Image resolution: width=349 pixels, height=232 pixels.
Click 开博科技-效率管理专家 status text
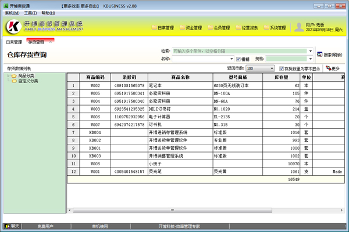[x=179, y=226]
